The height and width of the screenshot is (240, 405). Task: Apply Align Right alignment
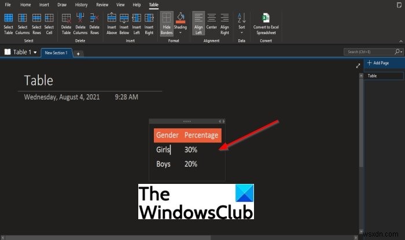[x=224, y=24]
